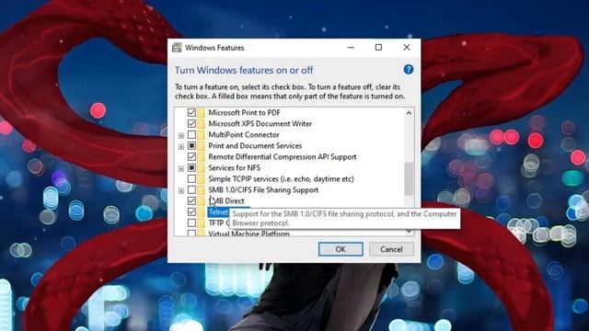The width and height of the screenshot is (589, 331).
Task: Check SMB 1.0/CIFS File Sharing Support box
Action: (191, 190)
